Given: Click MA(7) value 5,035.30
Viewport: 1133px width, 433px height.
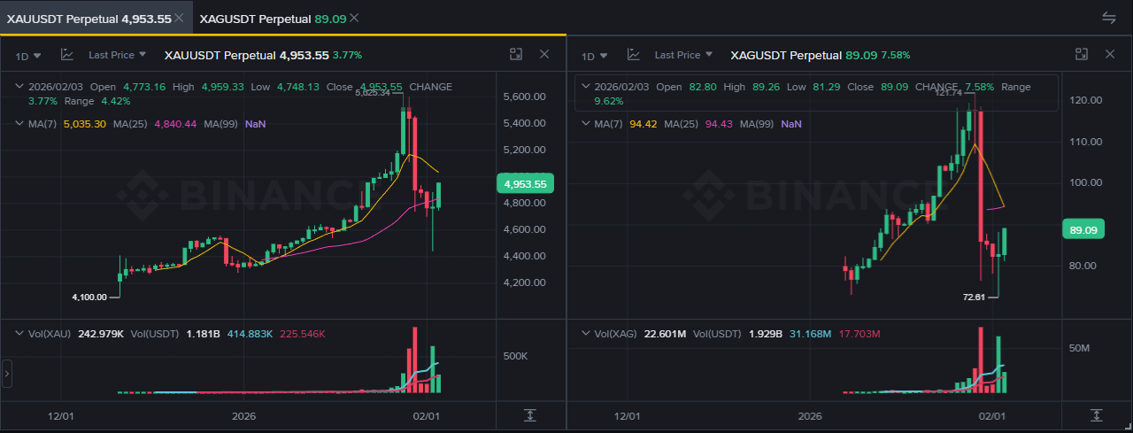Looking at the screenshot, I should click(85, 124).
